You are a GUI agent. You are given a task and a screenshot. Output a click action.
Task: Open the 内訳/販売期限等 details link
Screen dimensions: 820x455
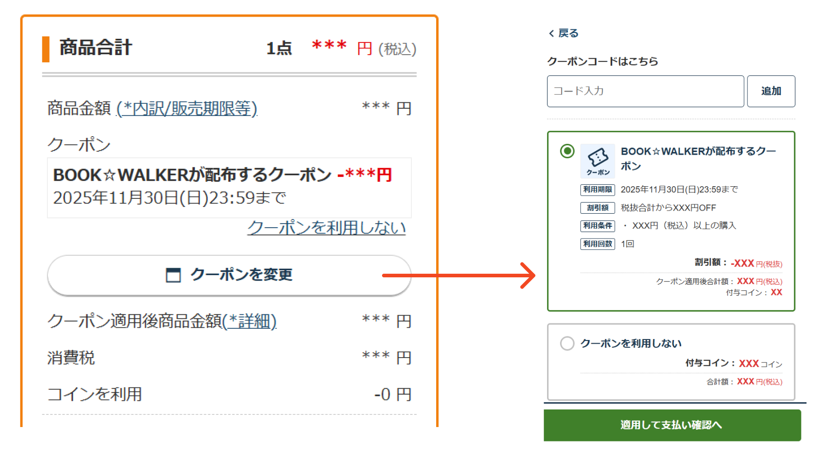pyautogui.click(x=187, y=109)
